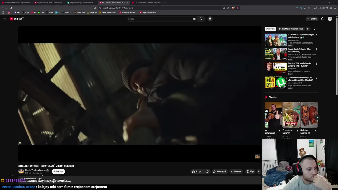This screenshot has height=190, width=338.
Task: Open options menu for Kebab documentary video
Action: point(317,49)
